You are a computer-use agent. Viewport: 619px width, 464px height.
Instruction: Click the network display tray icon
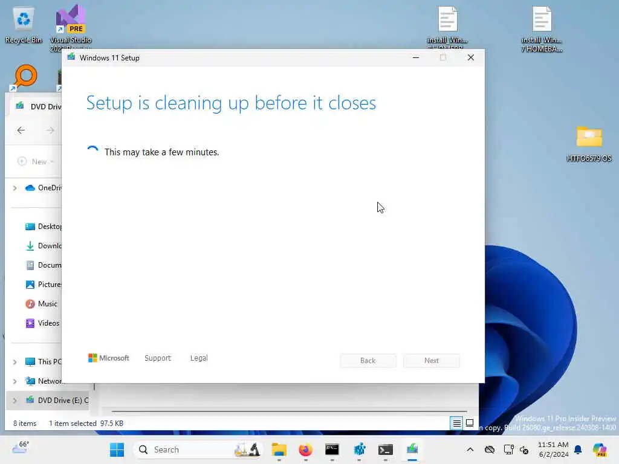click(508, 449)
